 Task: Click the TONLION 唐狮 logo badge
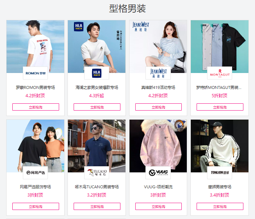tap(219, 172)
